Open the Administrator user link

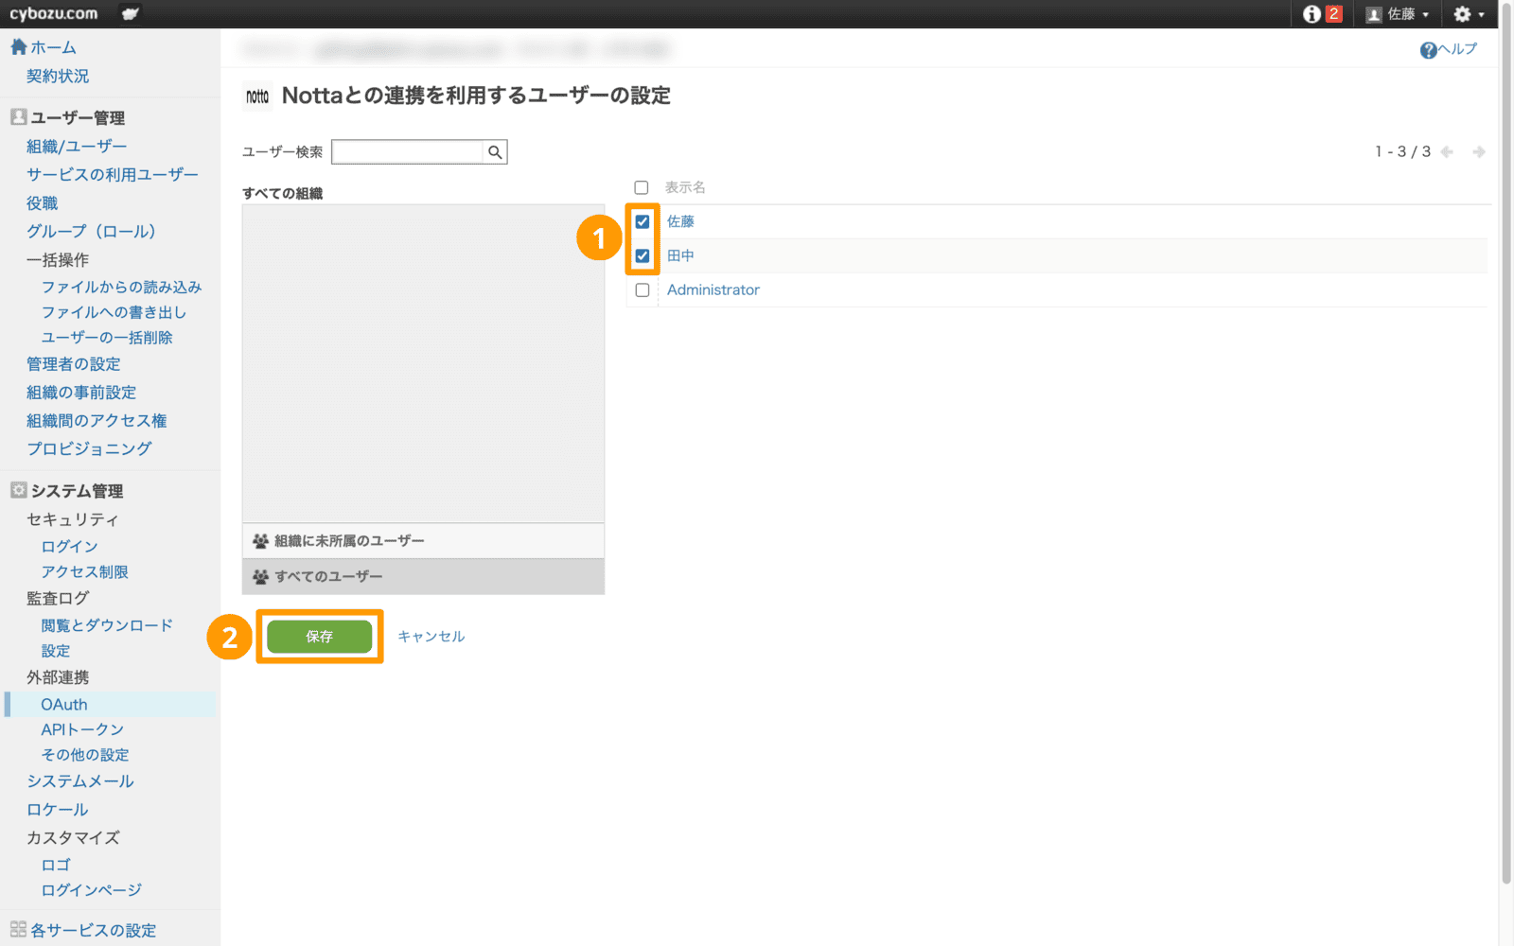pyautogui.click(x=713, y=290)
